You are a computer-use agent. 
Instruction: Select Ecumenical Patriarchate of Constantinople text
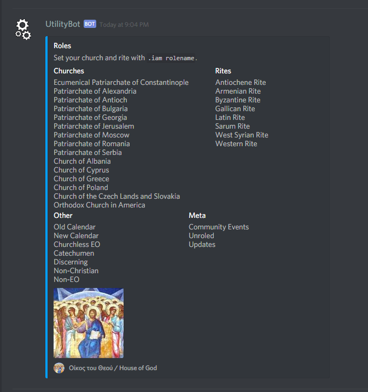pyautogui.click(x=121, y=83)
